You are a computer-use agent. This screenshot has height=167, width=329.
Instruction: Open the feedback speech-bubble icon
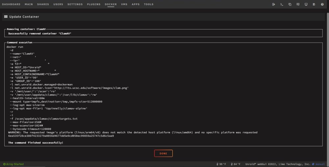click(x=298, y=4)
